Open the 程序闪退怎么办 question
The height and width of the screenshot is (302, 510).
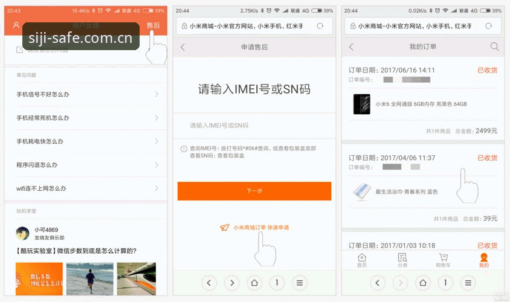click(x=86, y=165)
